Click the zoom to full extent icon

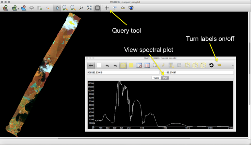click(x=89, y=8)
